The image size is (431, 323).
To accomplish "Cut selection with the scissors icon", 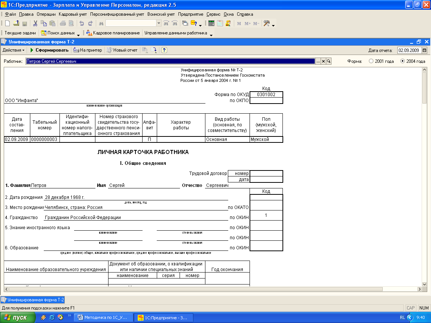I will 35,23.
